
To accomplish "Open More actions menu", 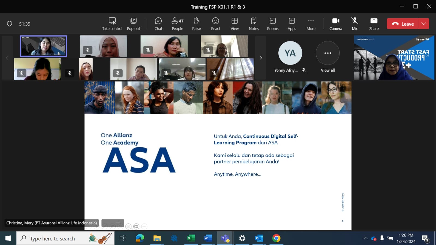I will click(311, 24).
